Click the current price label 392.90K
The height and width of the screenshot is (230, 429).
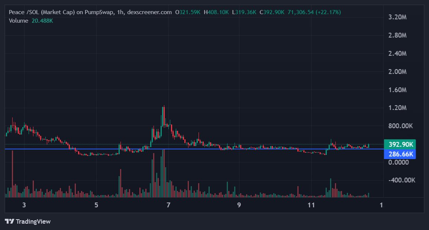tap(400, 145)
